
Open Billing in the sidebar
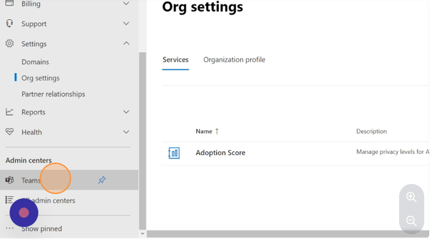point(31,4)
